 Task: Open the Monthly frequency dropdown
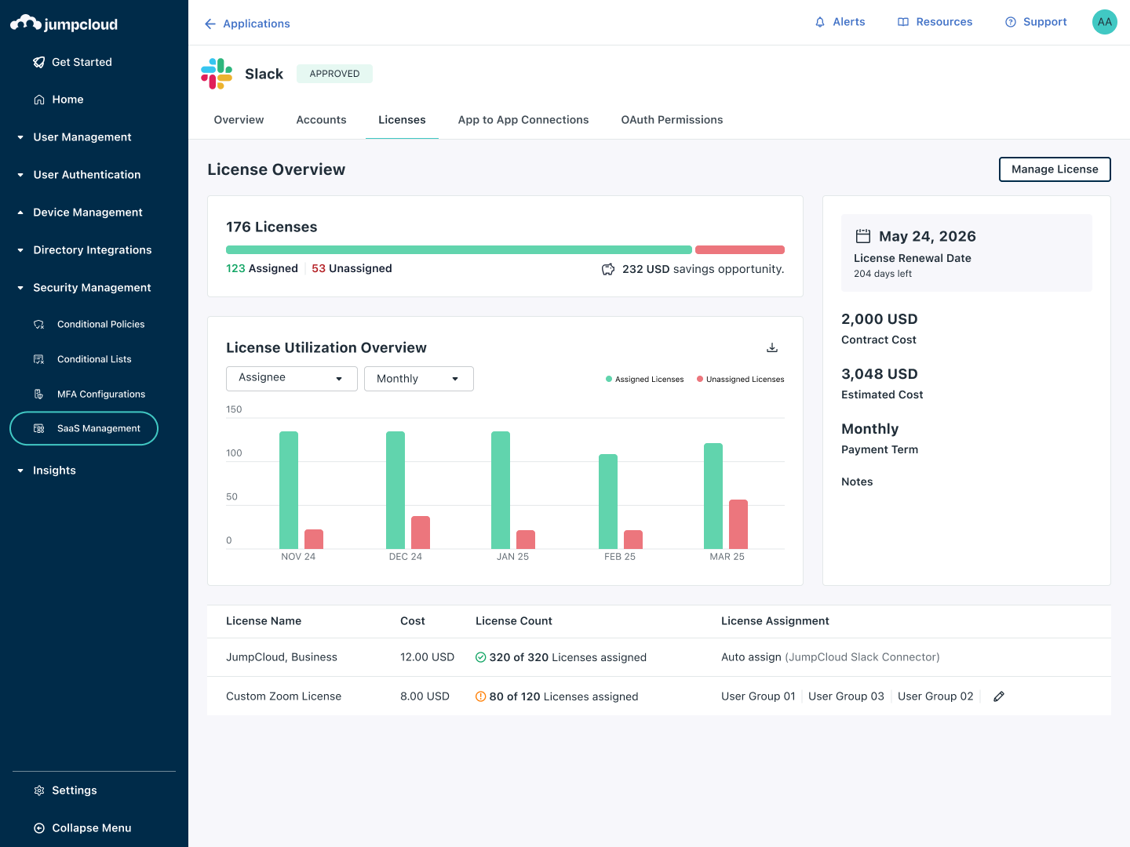[418, 378]
